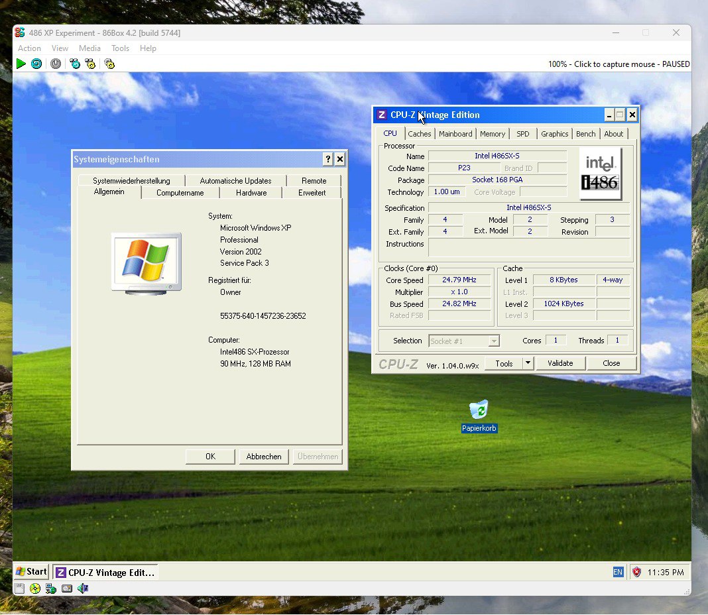This screenshot has height=615, width=708.
Task: Click the network status bar icon
Action: point(51,588)
